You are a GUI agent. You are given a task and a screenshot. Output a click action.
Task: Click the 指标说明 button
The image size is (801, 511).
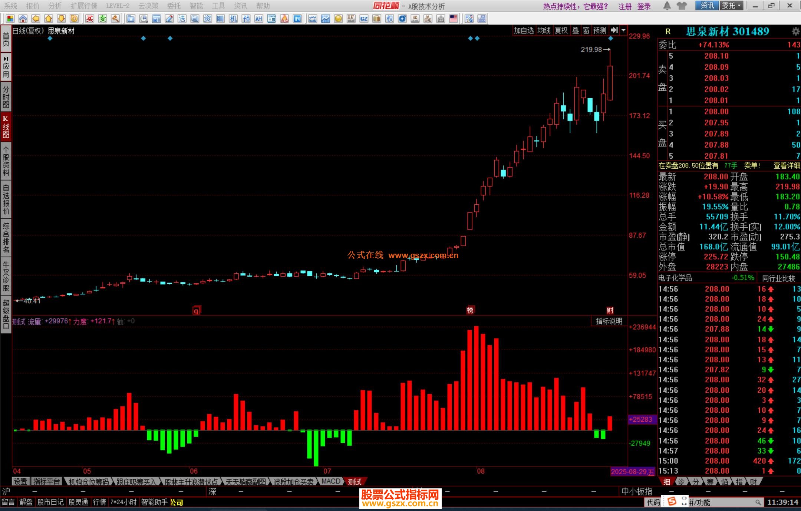[x=609, y=321]
